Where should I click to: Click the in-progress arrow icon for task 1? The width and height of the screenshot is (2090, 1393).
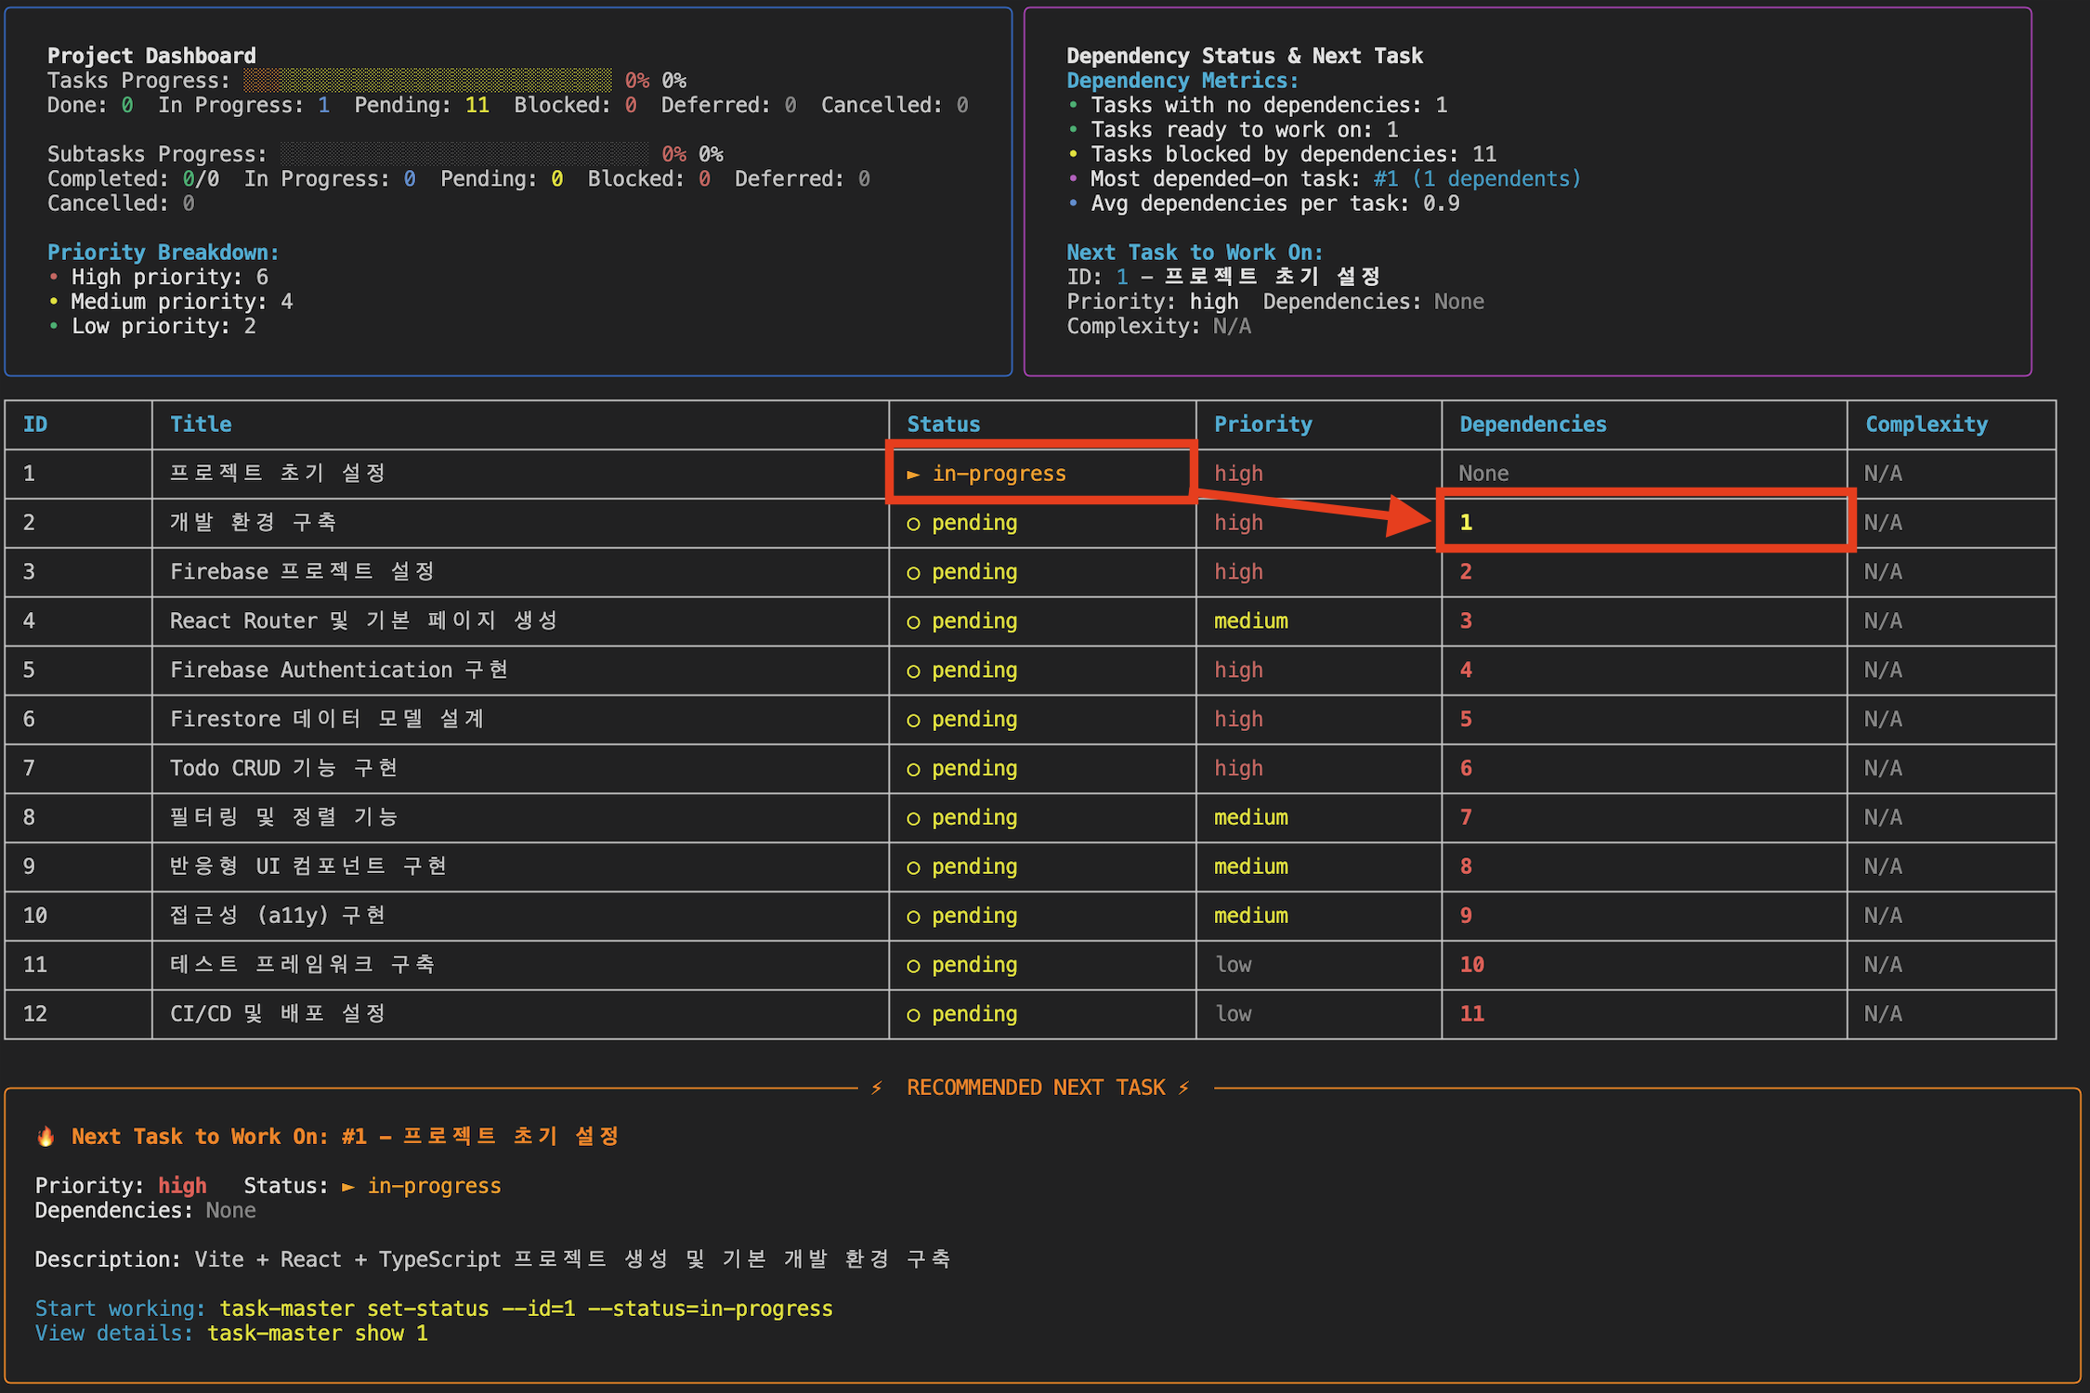(913, 475)
